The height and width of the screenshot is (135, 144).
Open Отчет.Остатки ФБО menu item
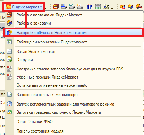74,122
